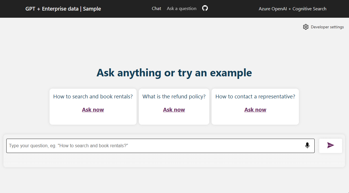Click Ask now under the contact representative question
Image resolution: width=349 pixels, height=193 pixels.
pyautogui.click(x=255, y=110)
